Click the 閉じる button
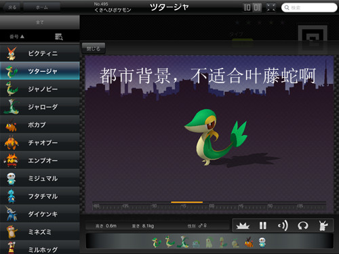This screenshot has height=254, width=339. [x=94, y=49]
